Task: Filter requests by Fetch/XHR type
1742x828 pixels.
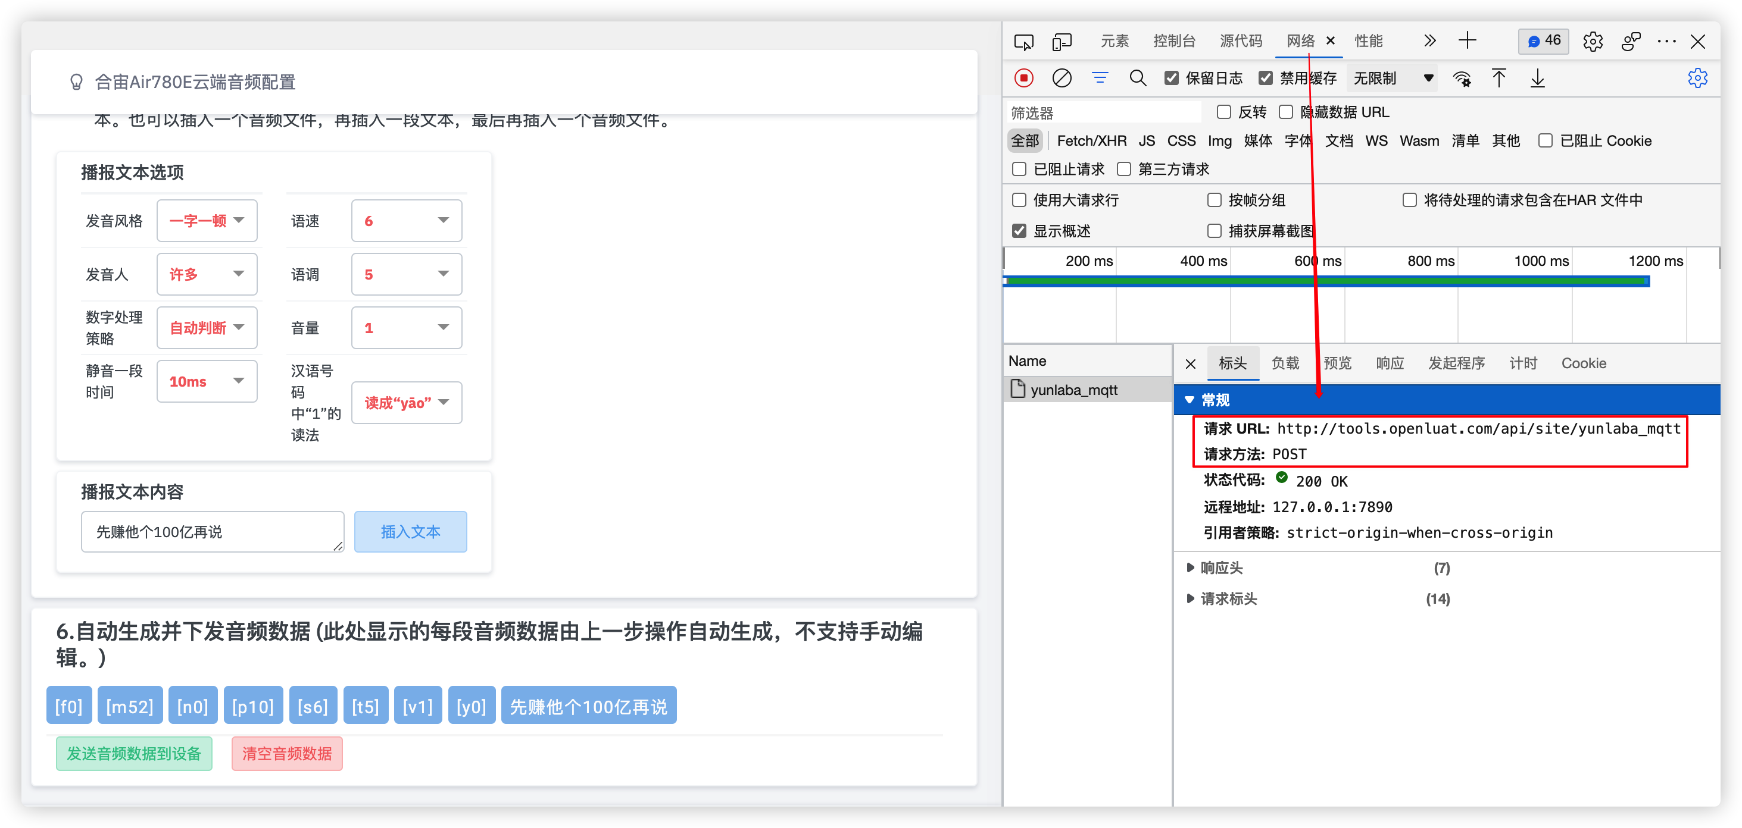Action: 1091,140
